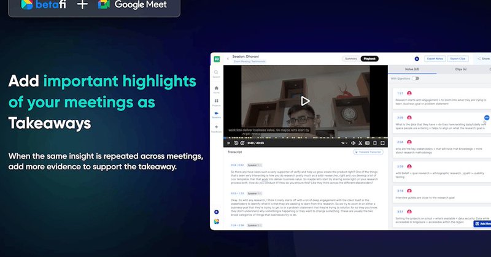The image size is (491, 257).
Task: Click the blue more-options bubble on 2:09 note
Action: pos(487,118)
